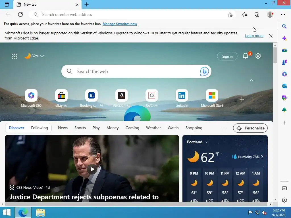Viewport: 291px width, 218px height.
Task: Open page settings gear icon
Action: (x=258, y=56)
